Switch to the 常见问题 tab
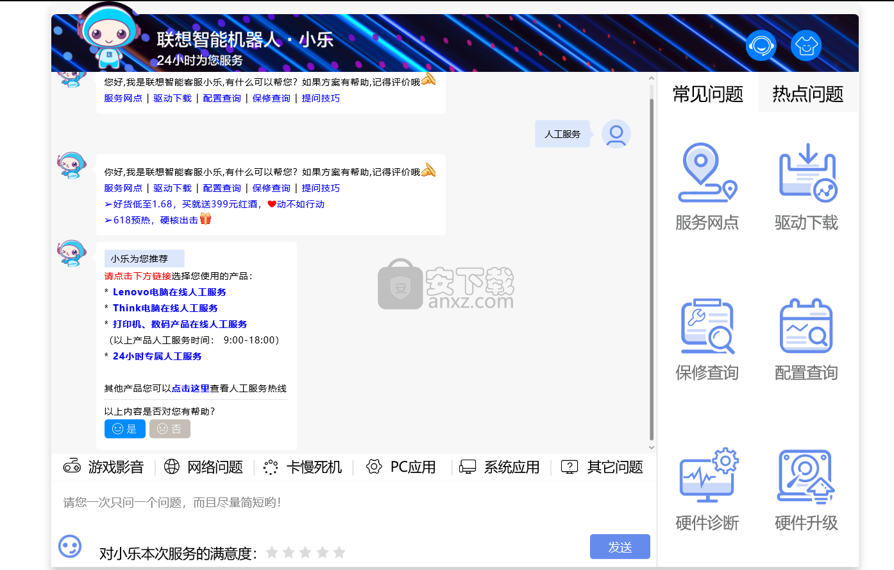Viewport: 894px width, 570px height. pos(707,94)
